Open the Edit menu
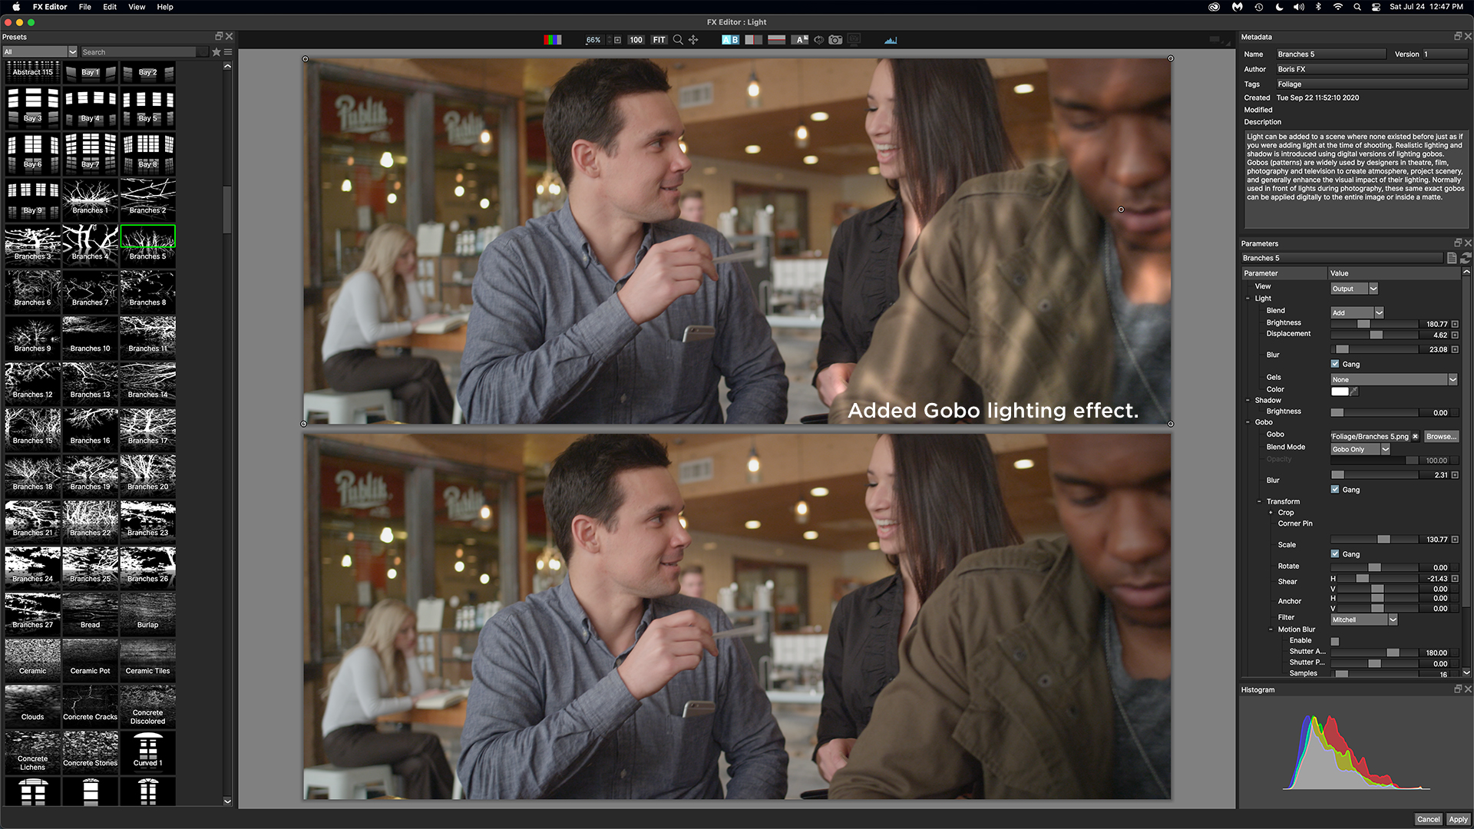The image size is (1474, 829). [110, 7]
